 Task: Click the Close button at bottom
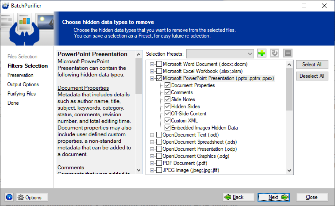[x=312, y=197]
